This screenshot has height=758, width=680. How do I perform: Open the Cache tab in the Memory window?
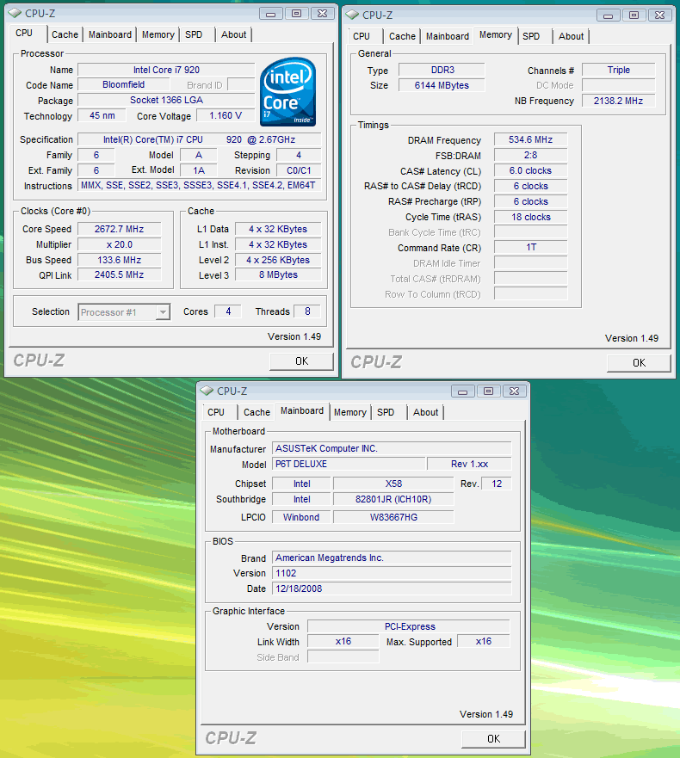[x=402, y=36]
